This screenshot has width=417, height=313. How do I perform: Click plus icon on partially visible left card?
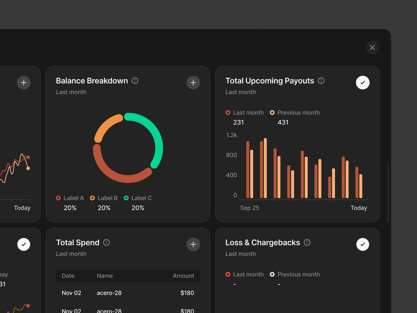24,83
